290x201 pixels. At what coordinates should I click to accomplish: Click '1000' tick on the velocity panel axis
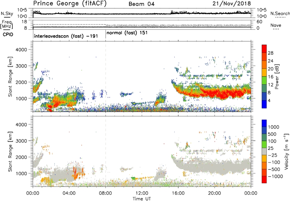point(21,173)
